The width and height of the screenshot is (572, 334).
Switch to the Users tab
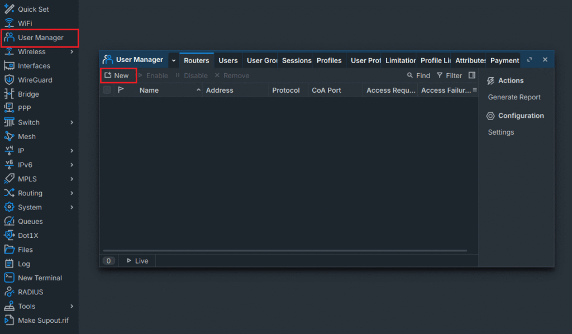[228, 60]
